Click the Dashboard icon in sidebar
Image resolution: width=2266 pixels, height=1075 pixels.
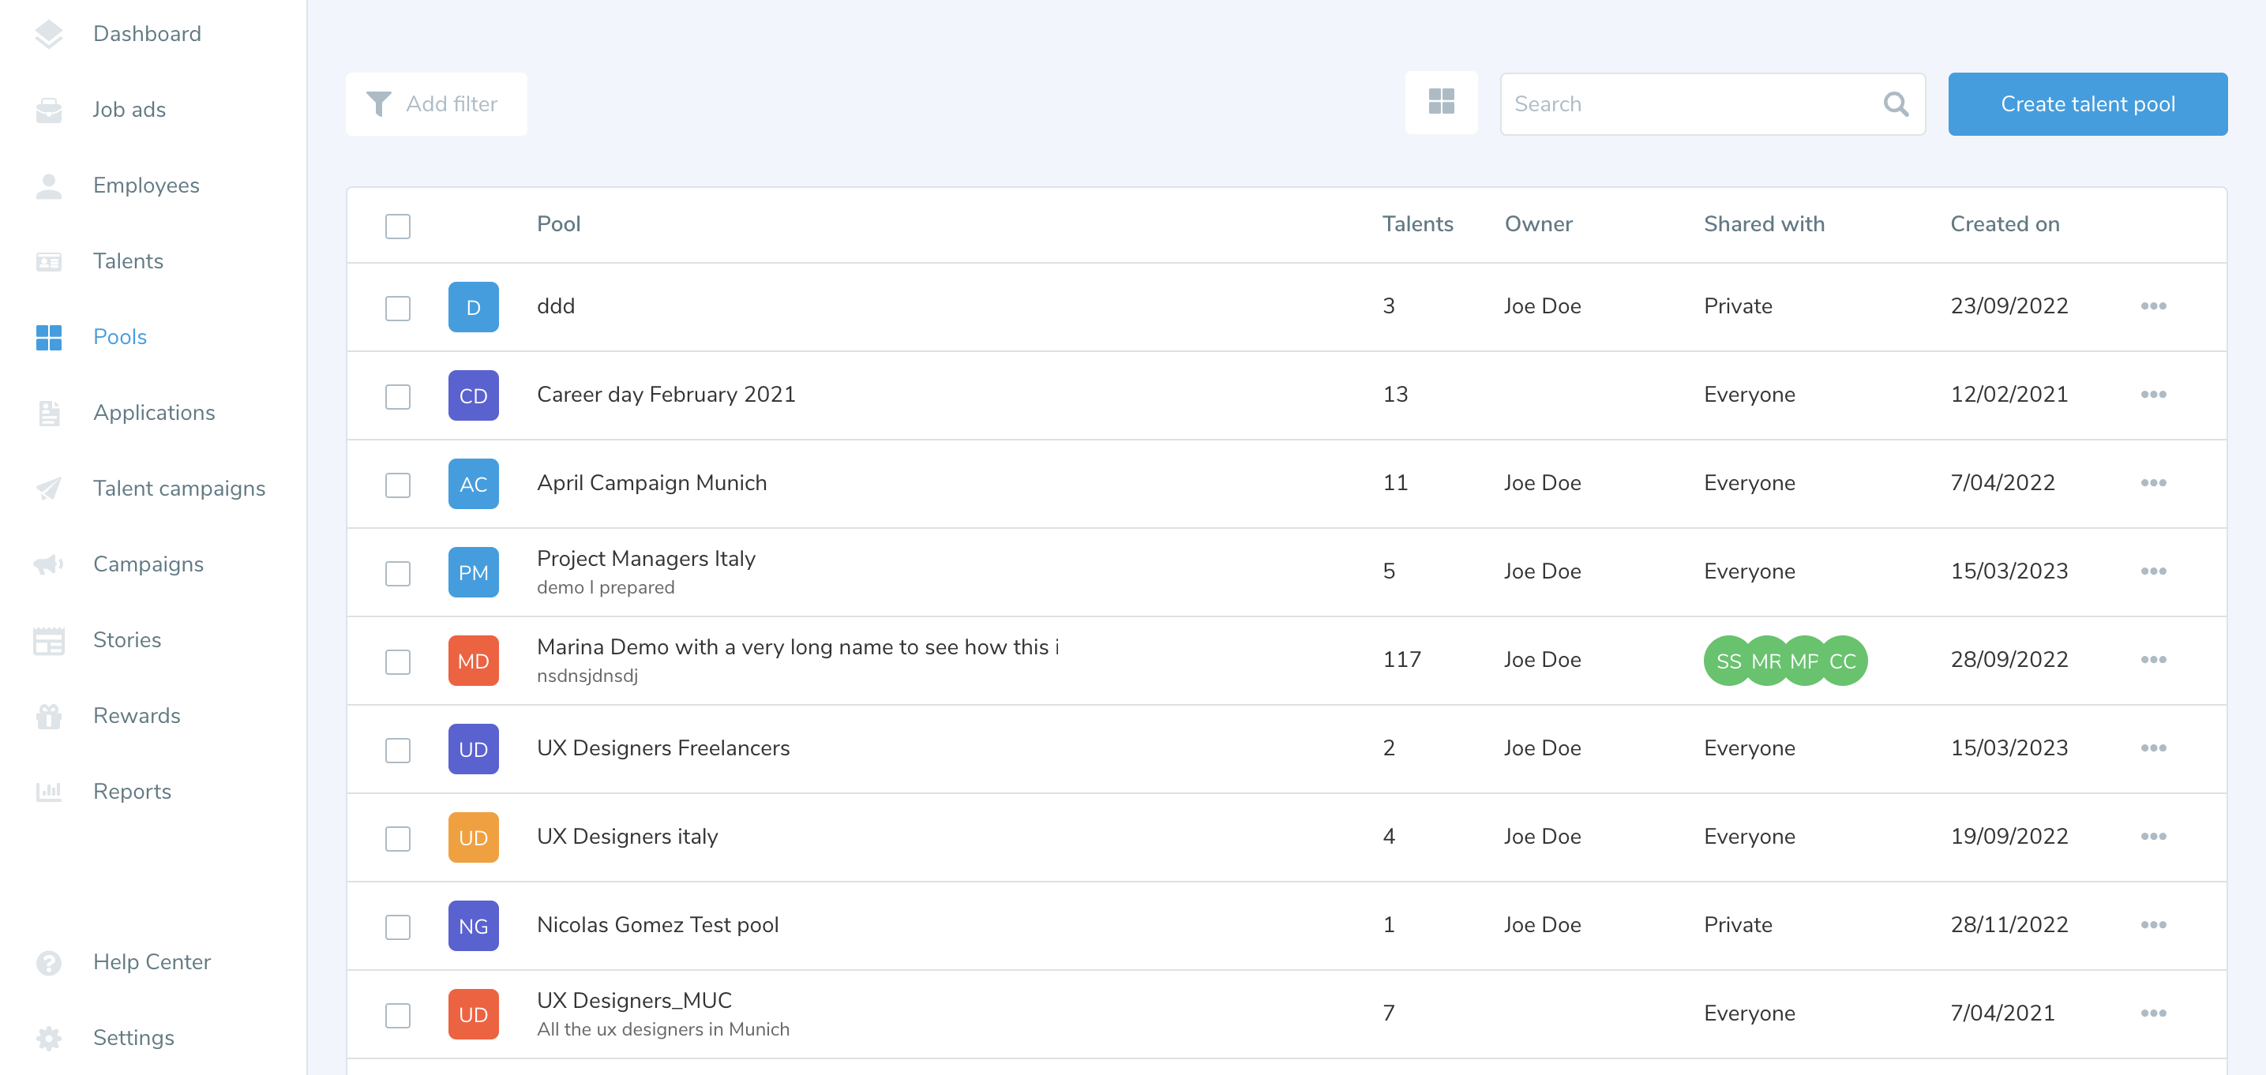click(x=49, y=34)
